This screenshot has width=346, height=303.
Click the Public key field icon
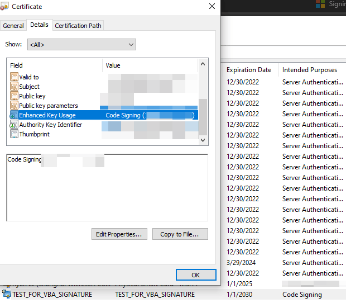(14, 96)
